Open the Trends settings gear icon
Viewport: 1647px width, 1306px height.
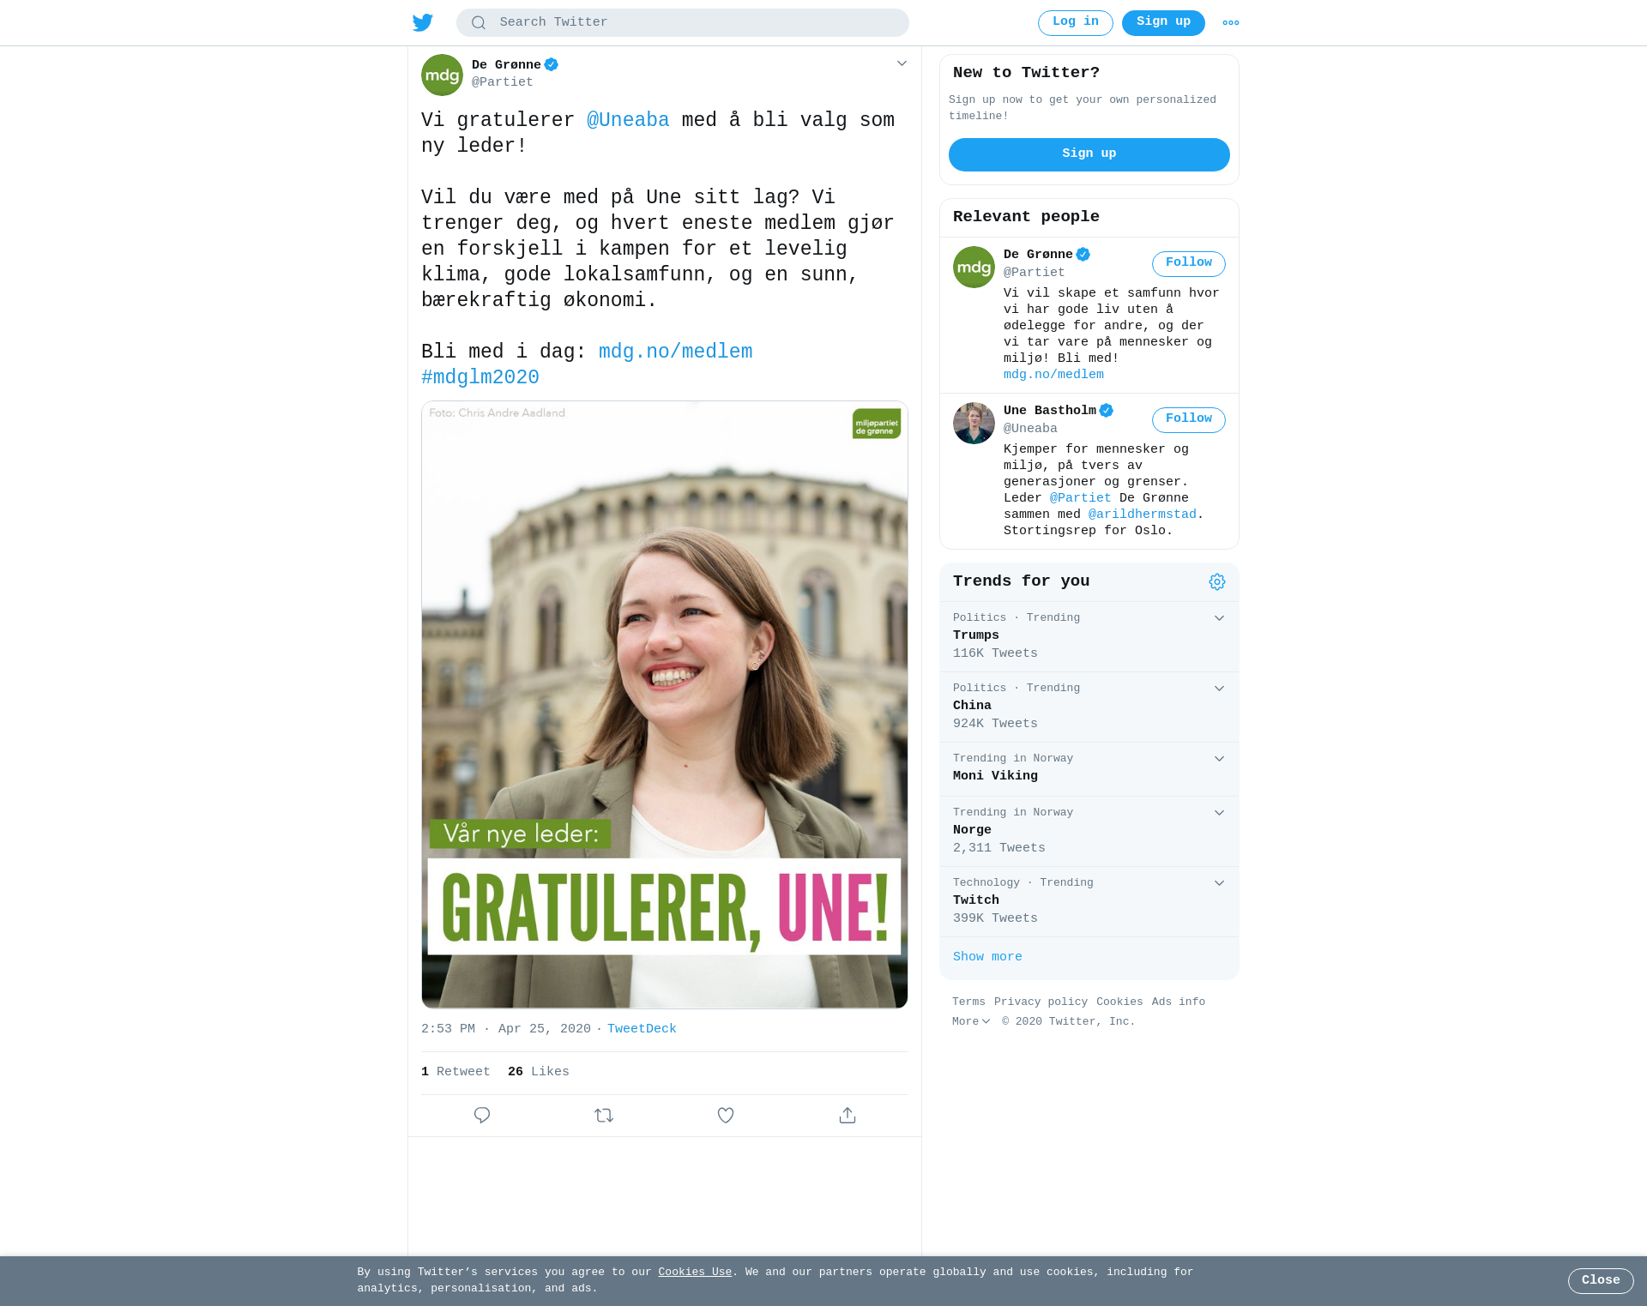pos(1216,581)
